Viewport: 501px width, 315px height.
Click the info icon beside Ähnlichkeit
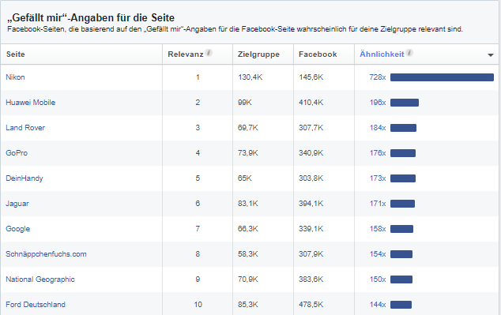pyautogui.click(x=409, y=53)
